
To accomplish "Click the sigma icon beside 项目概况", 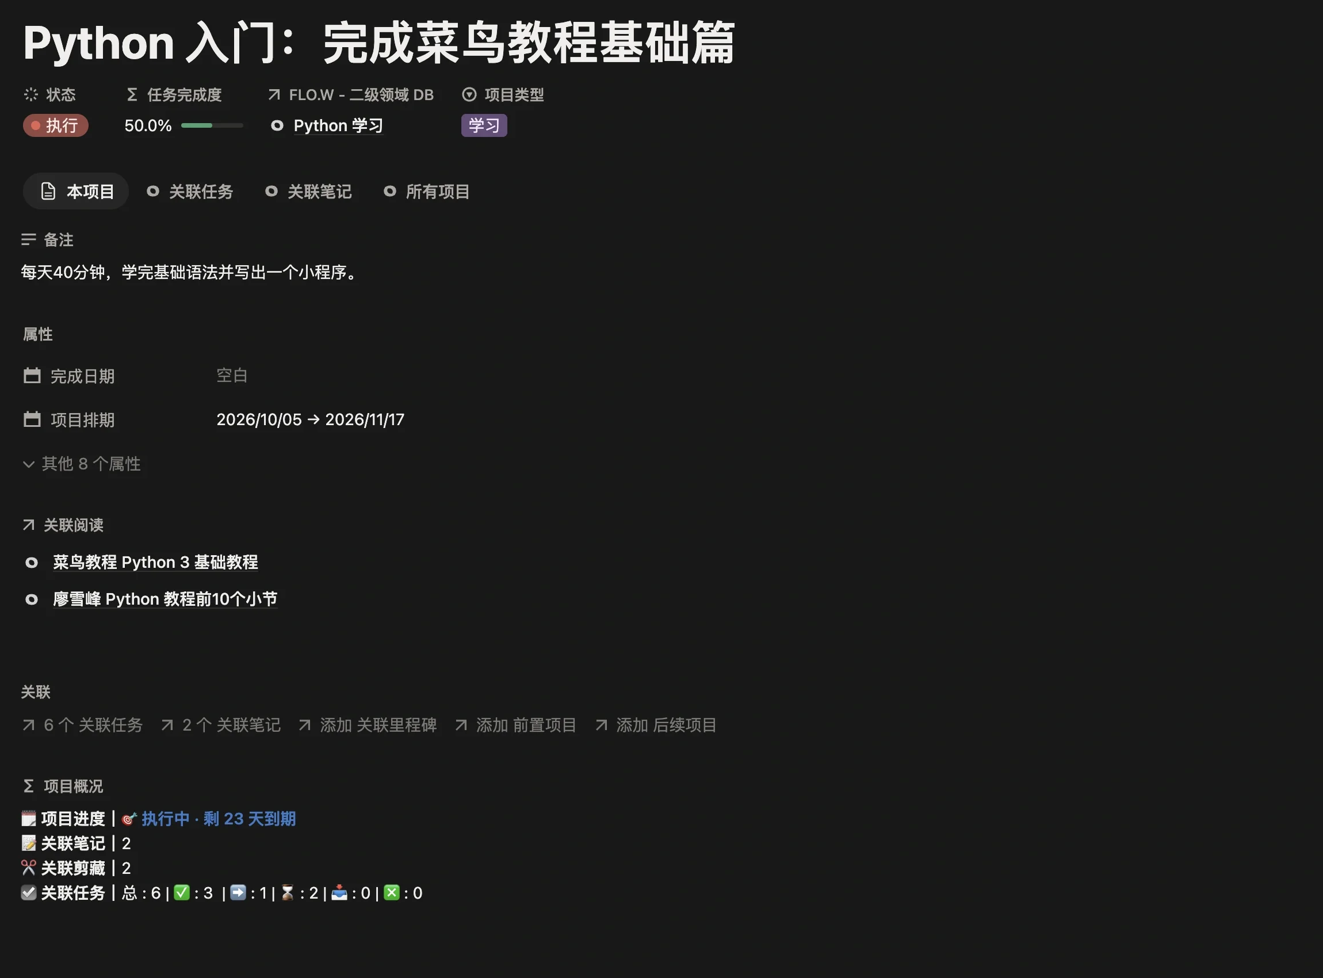I will click(28, 786).
